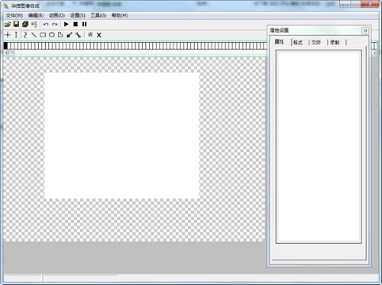Start animation with the play button

[66, 24]
